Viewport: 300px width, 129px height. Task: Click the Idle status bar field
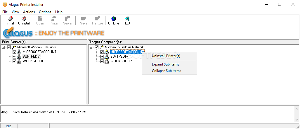(x=8, y=126)
